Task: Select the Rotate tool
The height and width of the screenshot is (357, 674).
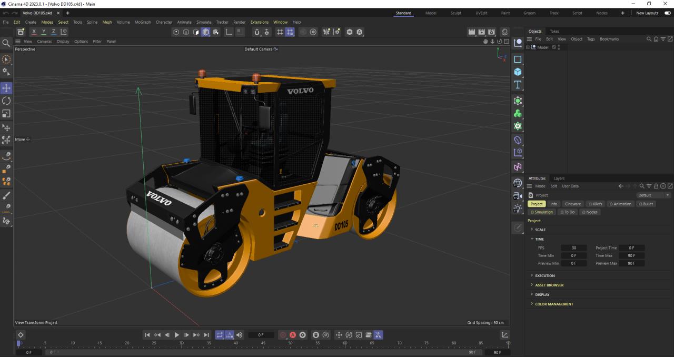Action: tap(6, 101)
